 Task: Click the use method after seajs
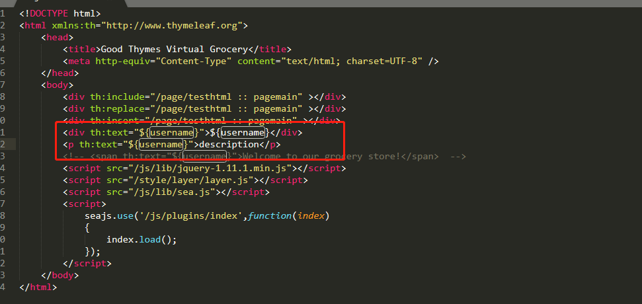(125, 215)
